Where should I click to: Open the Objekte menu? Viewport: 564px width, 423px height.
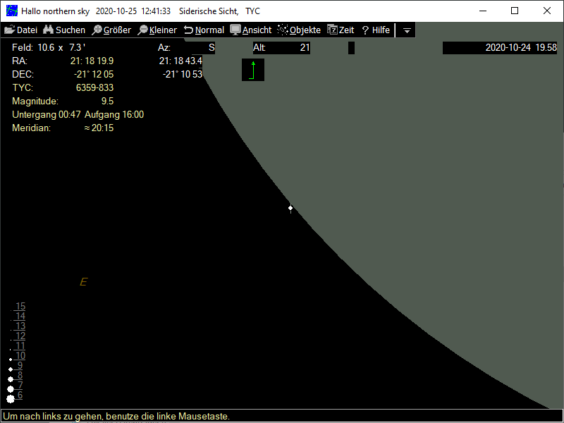pos(299,30)
